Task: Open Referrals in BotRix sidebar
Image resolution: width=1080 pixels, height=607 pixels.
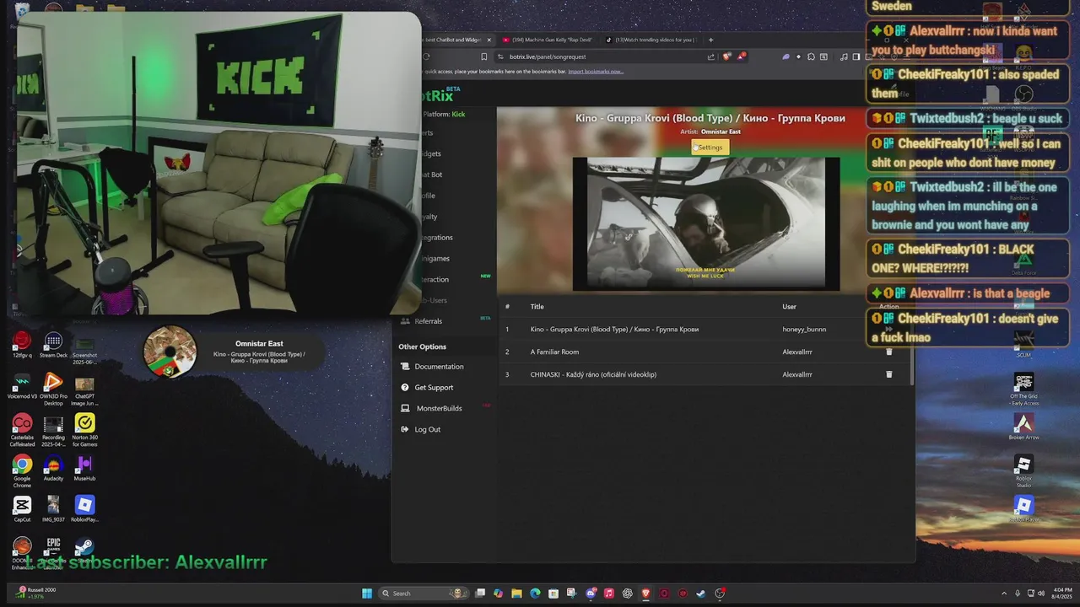Action: coord(429,321)
